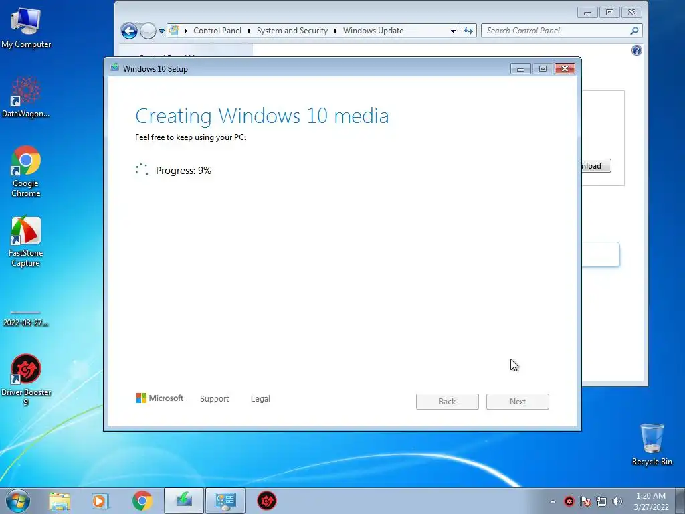Screen dimensions: 685x514
Task: Expand arrow after System and Security breadcrumb
Action: (335, 31)
